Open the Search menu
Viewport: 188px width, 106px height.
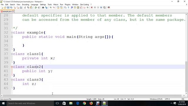(x=12, y=5)
